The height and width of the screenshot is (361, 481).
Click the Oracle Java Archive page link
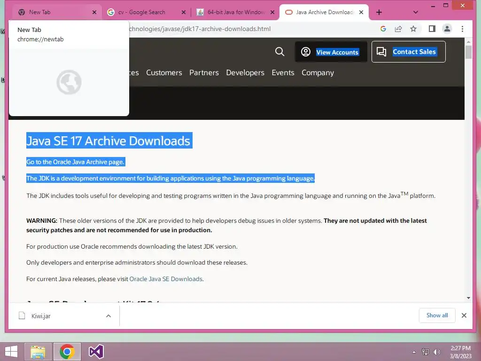(x=76, y=162)
